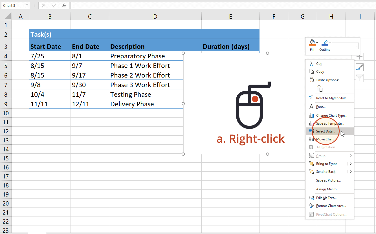
Task: Click the Copy icon in the context menu
Action: (x=312, y=71)
